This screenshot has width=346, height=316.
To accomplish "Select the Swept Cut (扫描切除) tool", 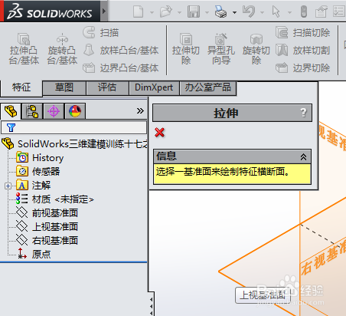I will 303,33.
